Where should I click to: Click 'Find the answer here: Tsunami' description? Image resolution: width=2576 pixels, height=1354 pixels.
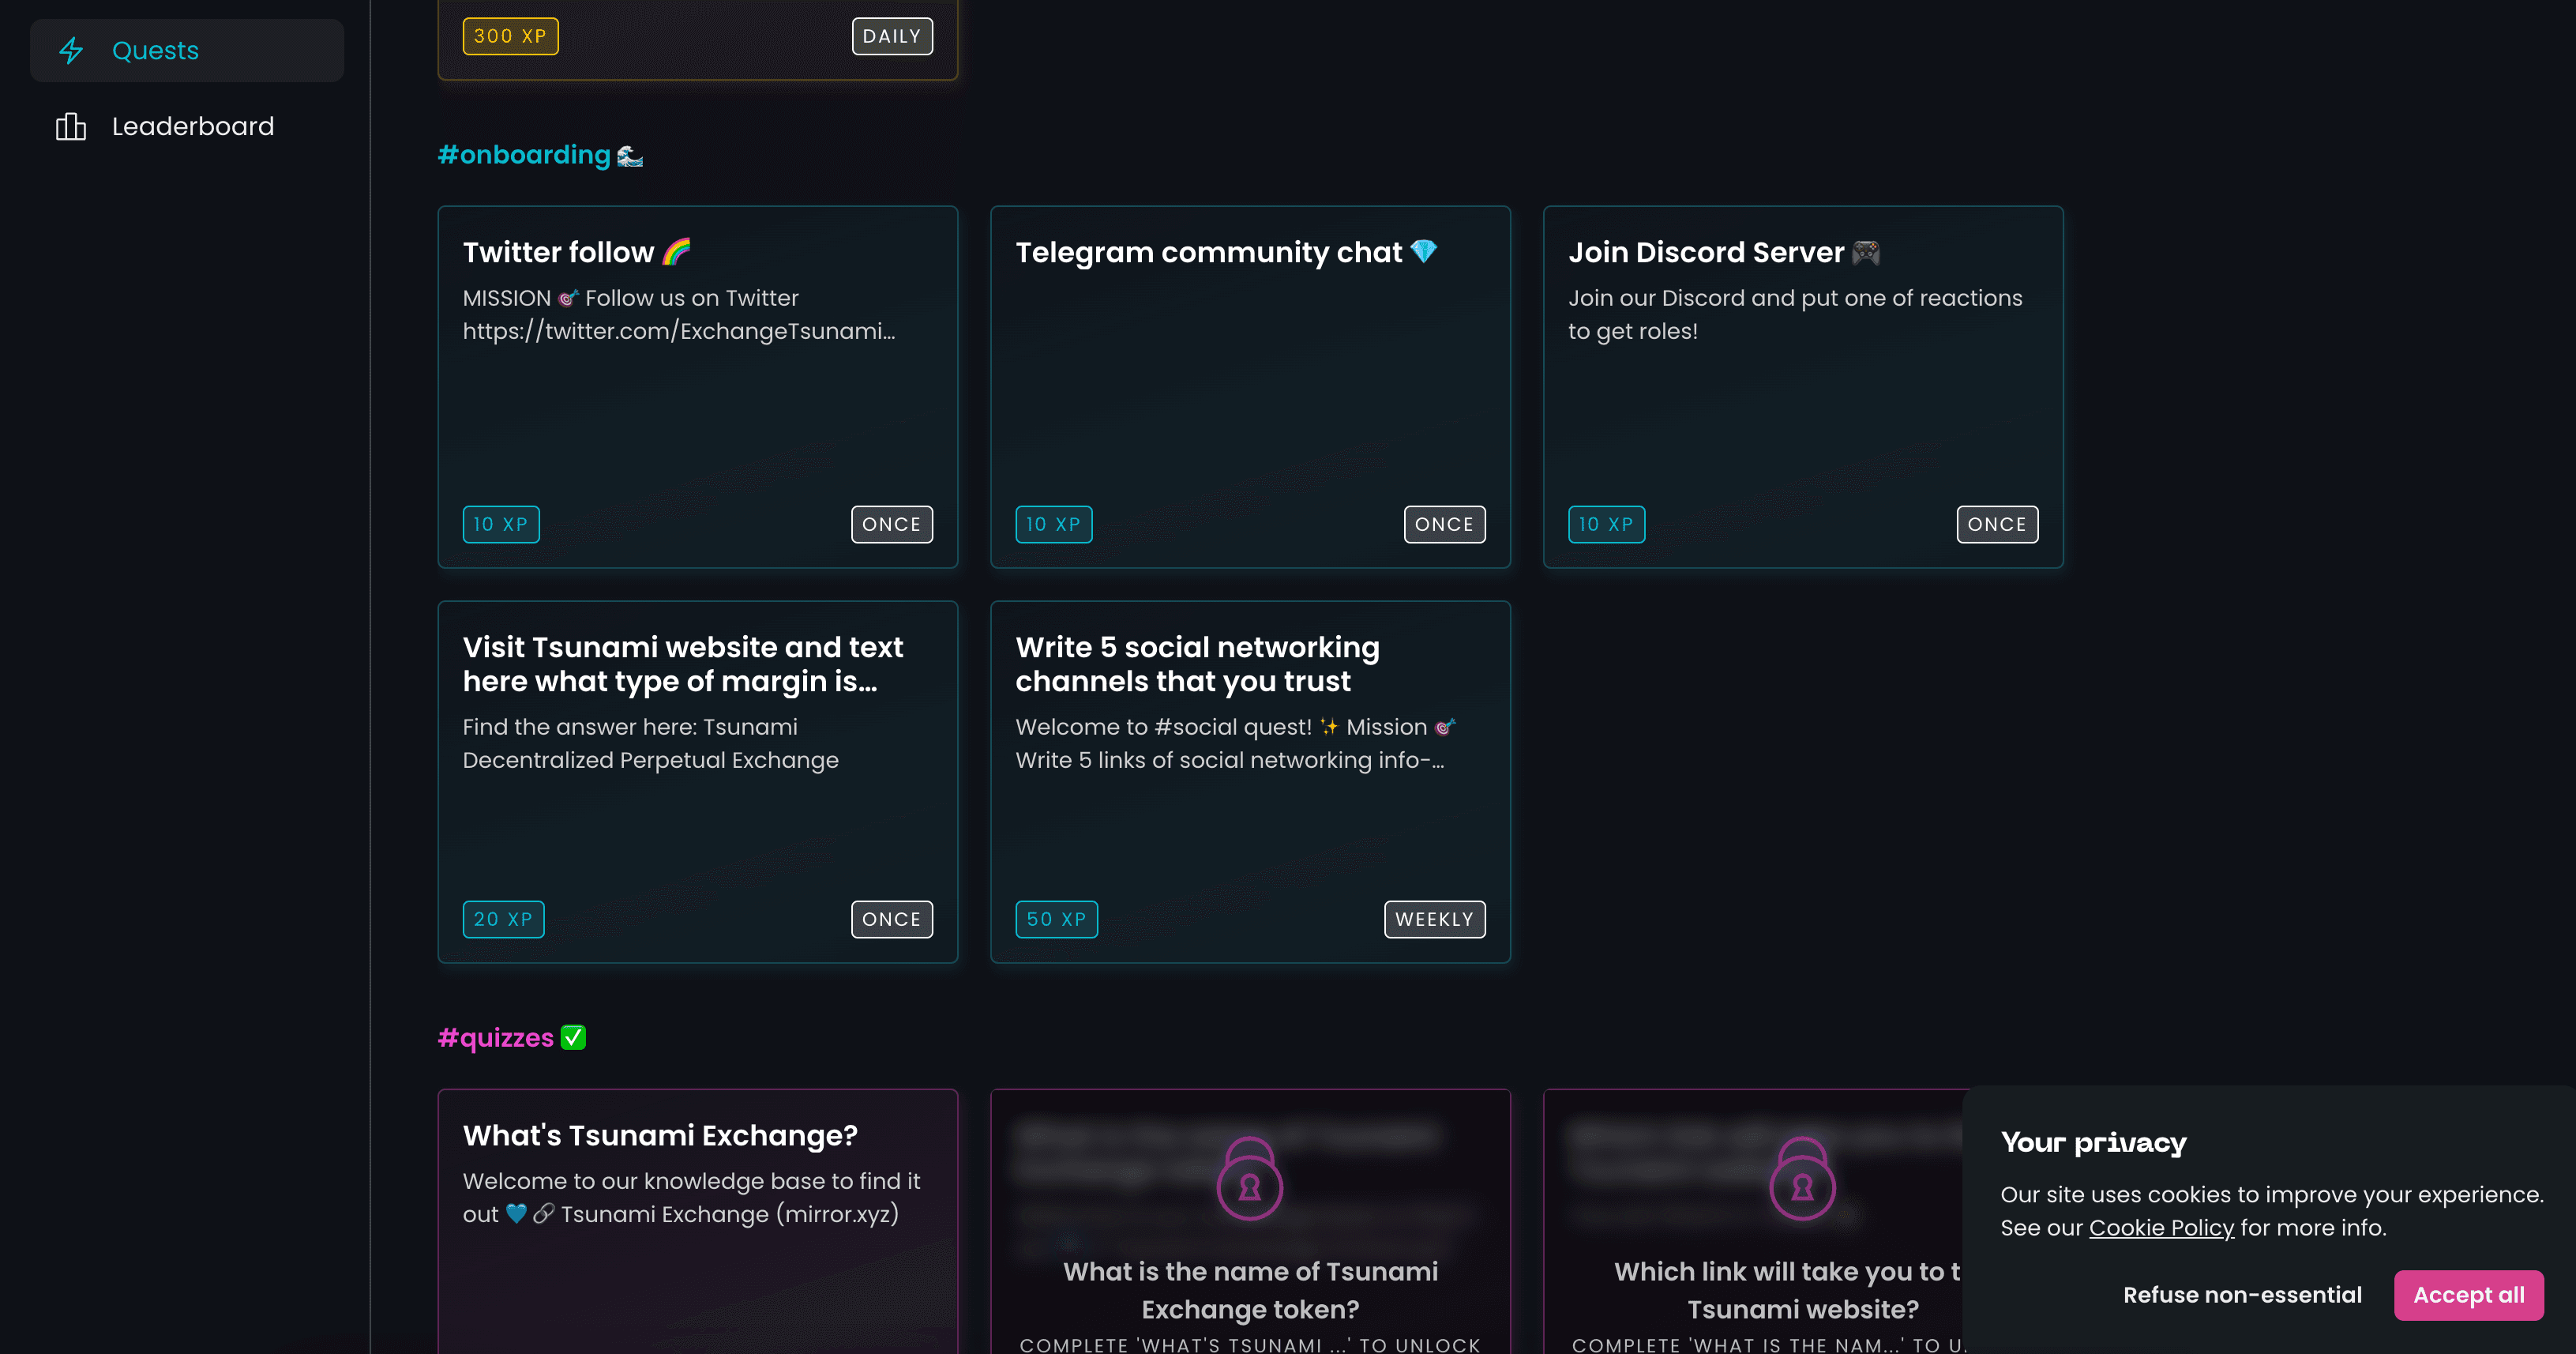point(630,727)
